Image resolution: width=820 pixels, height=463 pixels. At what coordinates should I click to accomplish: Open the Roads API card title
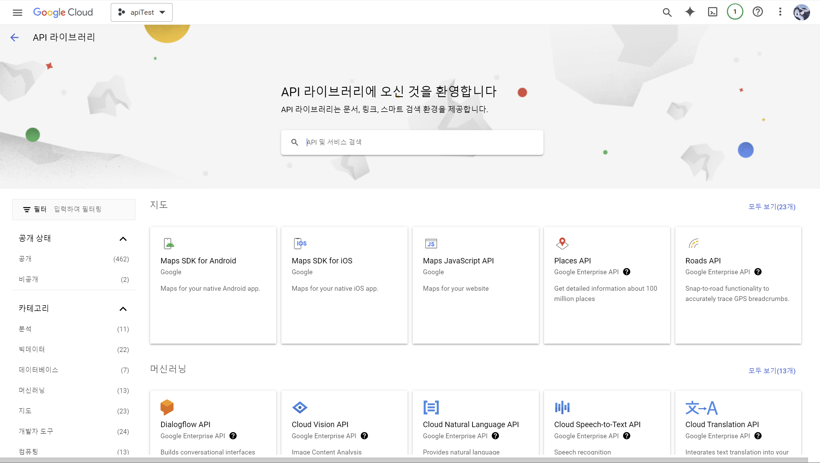(x=703, y=261)
